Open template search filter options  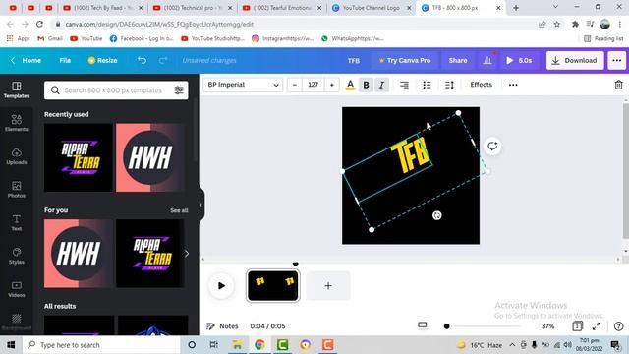pyautogui.click(x=179, y=90)
